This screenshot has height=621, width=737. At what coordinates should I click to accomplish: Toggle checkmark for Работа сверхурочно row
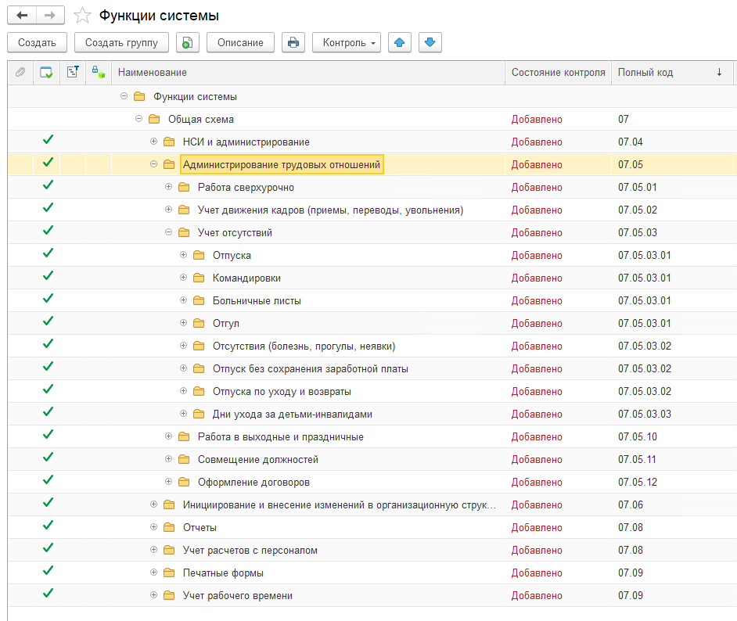click(47, 185)
